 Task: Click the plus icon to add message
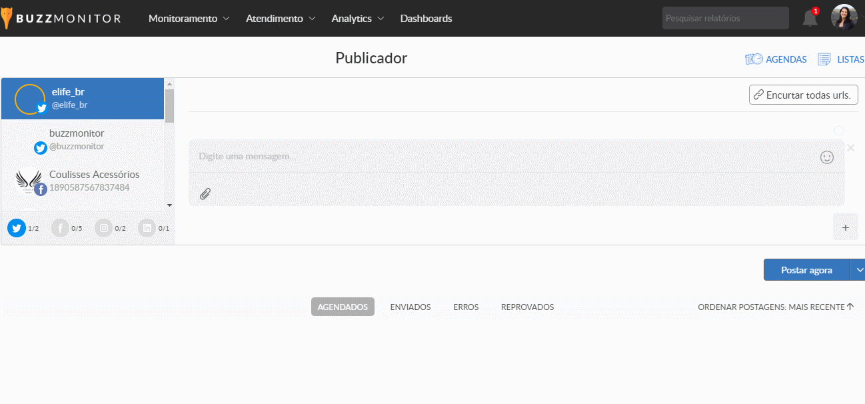coord(845,227)
